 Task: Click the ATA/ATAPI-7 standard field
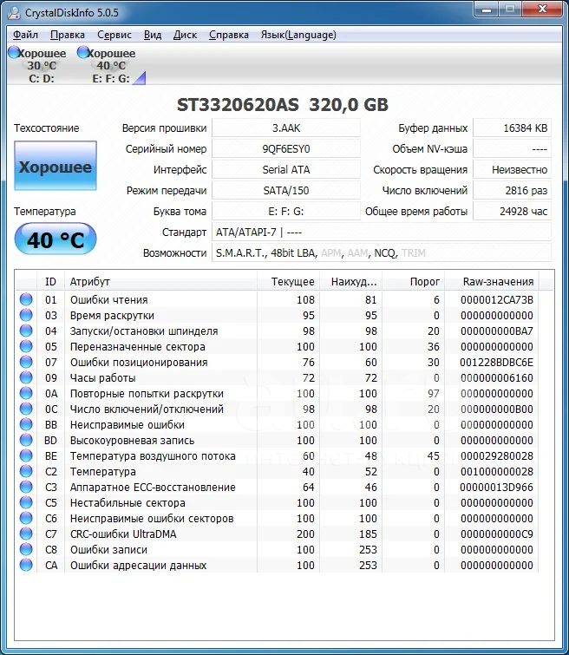point(382,233)
